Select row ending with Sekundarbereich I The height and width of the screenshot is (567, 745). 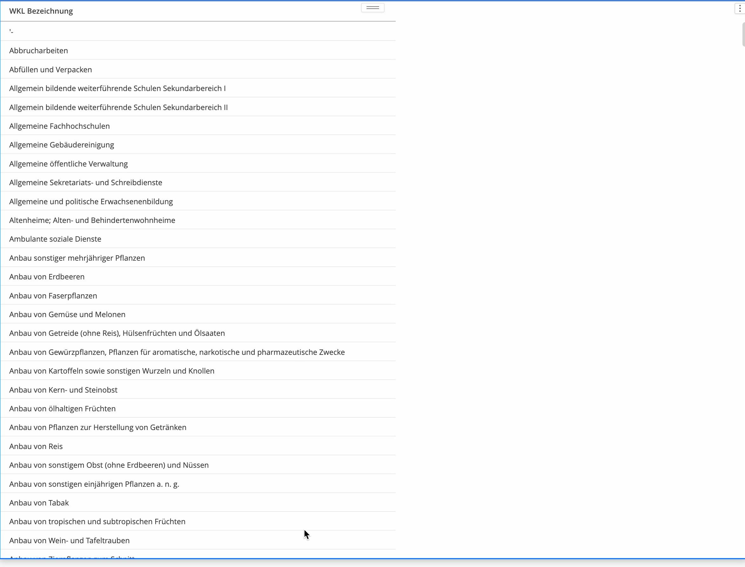(x=117, y=88)
